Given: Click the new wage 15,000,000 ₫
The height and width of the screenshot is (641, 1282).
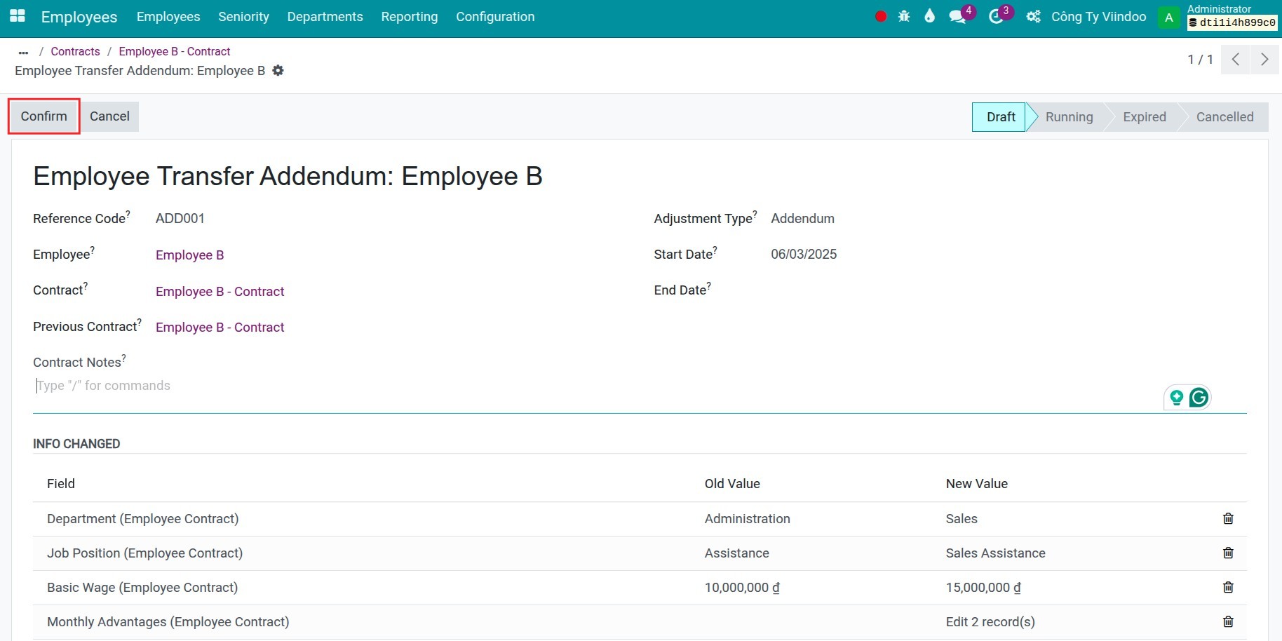Looking at the screenshot, I should pyautogui.click(x=983, y=588).
